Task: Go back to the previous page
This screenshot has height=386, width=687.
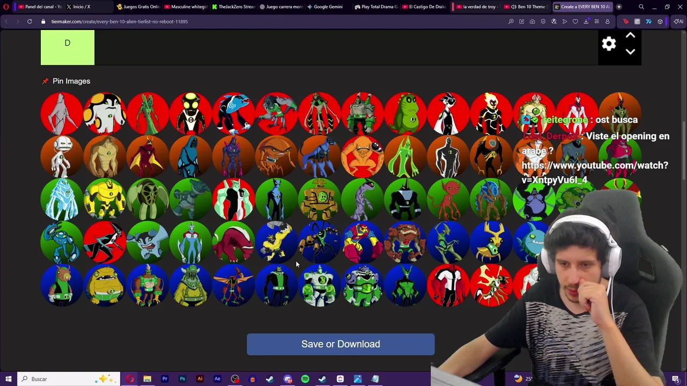Action: [x=6, y=21]
